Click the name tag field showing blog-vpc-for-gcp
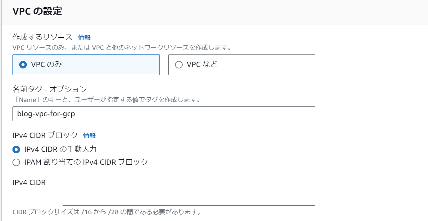Image resolution: width=428 pixels, height=221 pixels. [x=164, y=113]
